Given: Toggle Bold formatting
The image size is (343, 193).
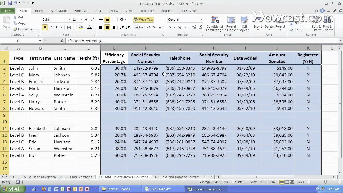Looking at the screenshot, I should click(x=45, y=27).
